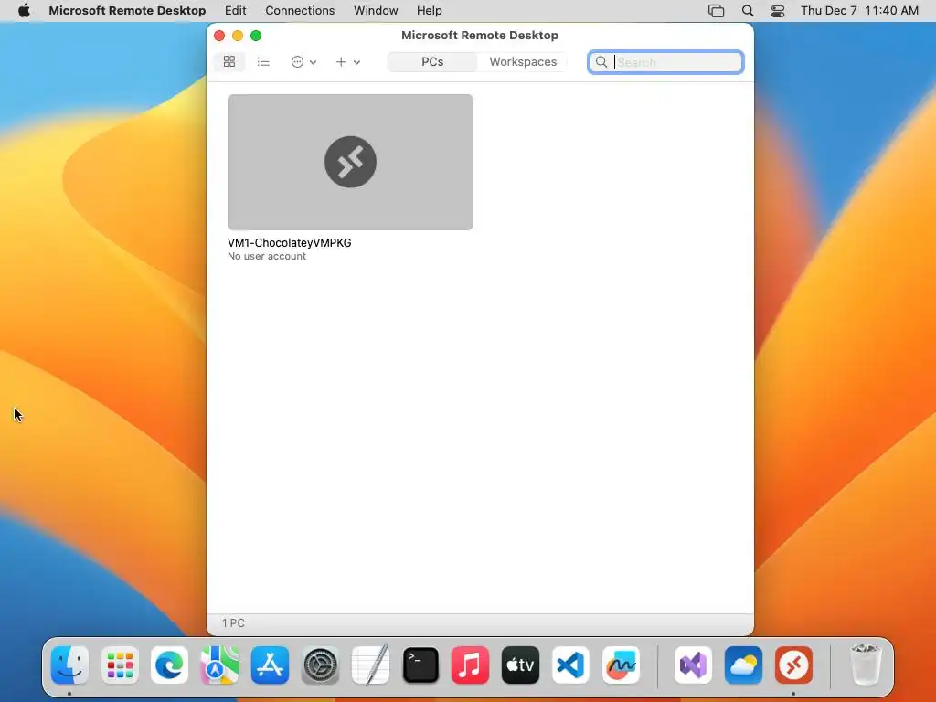Click into the Search field
Image resolution: width=936 pixels, height=702 pixels.
(x=665, y=62)
